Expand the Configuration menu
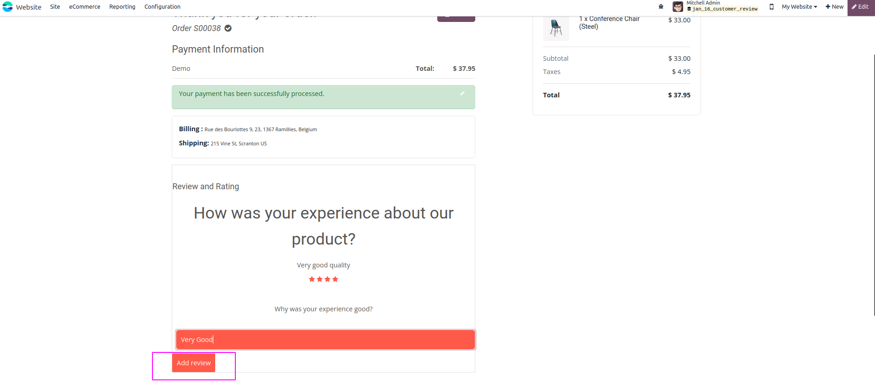Image resolution: width=875 pixels, height=384 pixels. [162, 7]
